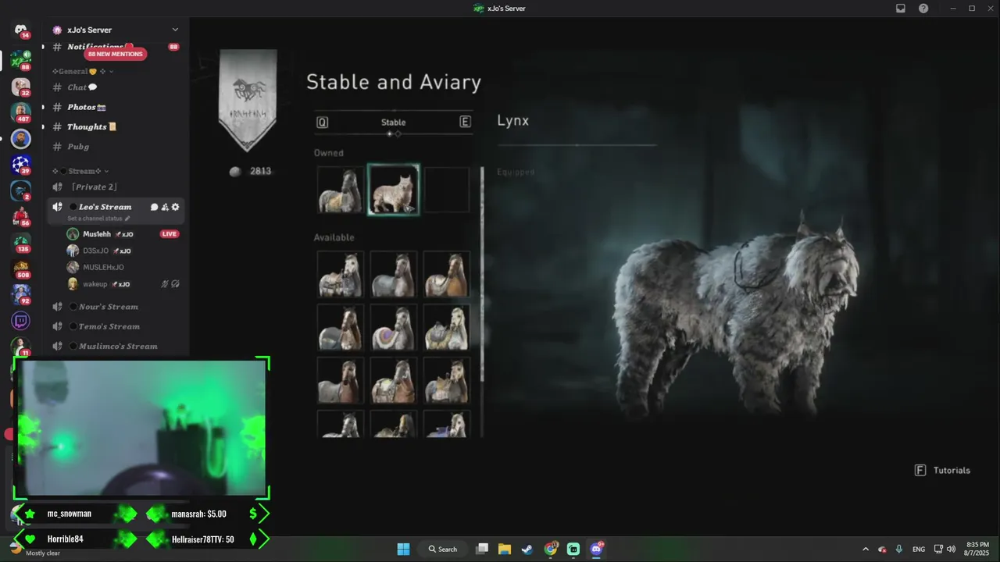Screen dimensions: 1000x562
Task: Click pencil next to Set a channel status
Action: [x=127, y=219]
